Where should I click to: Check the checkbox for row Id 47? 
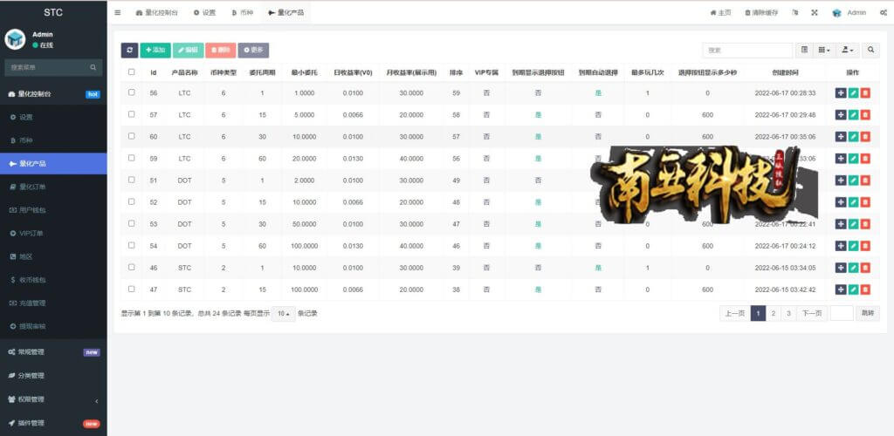point(132,289)
